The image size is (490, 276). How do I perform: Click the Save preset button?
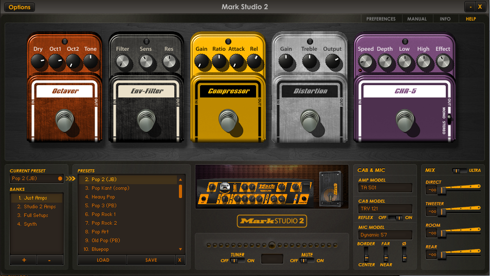point(151,260)
